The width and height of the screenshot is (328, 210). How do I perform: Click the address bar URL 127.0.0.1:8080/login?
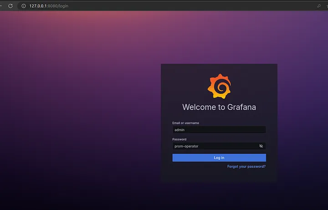coord(49,6)
